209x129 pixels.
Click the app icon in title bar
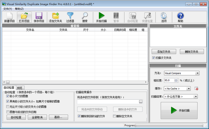pyautogui.click(x=4, y=4)
